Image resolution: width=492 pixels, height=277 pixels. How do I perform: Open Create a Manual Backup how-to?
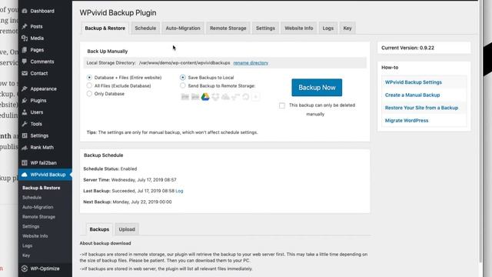412,95
